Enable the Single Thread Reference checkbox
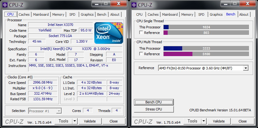The height and width of the screenshot is (128, 258). click(141, 32)
